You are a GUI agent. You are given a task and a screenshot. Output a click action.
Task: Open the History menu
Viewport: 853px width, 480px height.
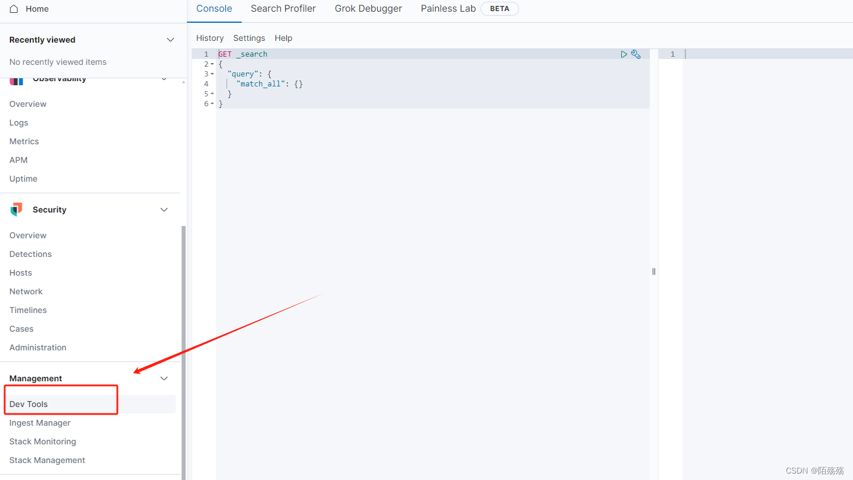(x=210, y=38)
